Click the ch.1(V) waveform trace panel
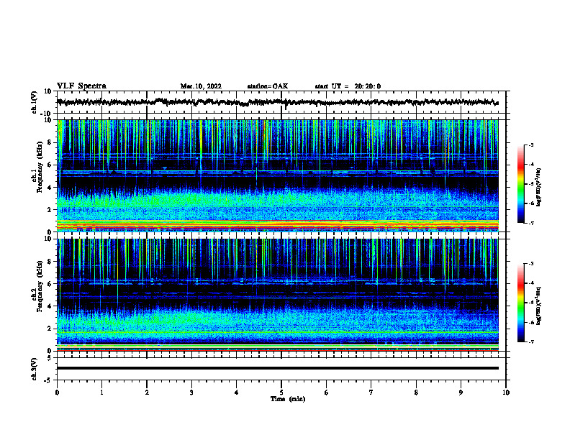 281,102
